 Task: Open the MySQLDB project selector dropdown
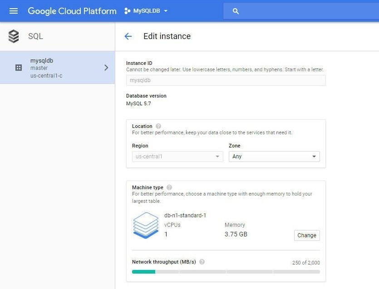[x=146, y=11]
